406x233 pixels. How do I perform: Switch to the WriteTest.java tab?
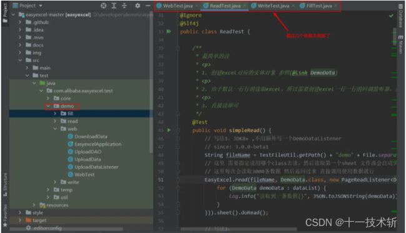274,6
